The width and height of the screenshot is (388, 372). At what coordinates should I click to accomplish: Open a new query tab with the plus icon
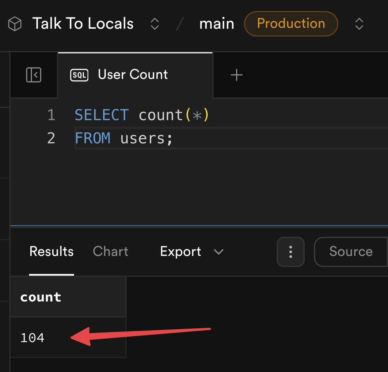coord(236,75)
